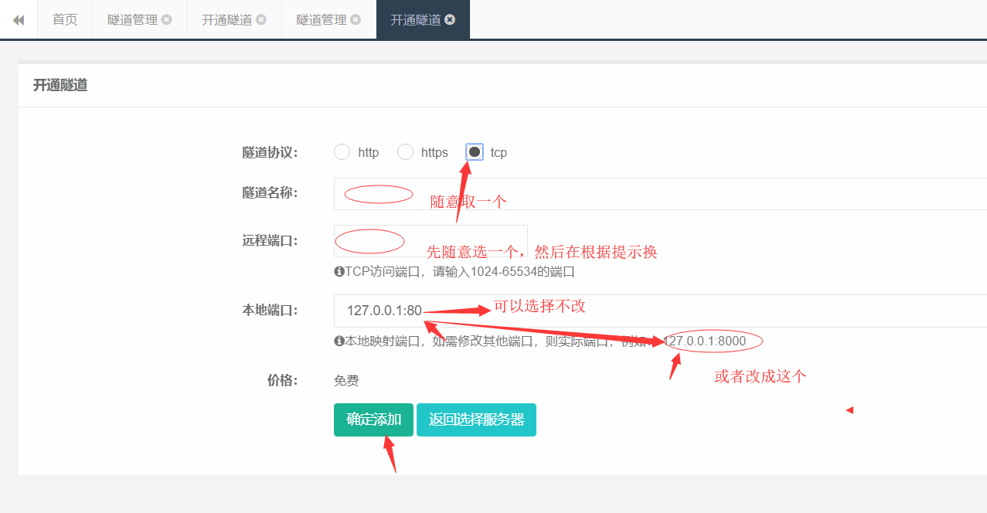Image resolution: width=987 pixels, height=513 pixels.
Task: Open the first 开通隧道 tab
Action: [x=227, y=20]
